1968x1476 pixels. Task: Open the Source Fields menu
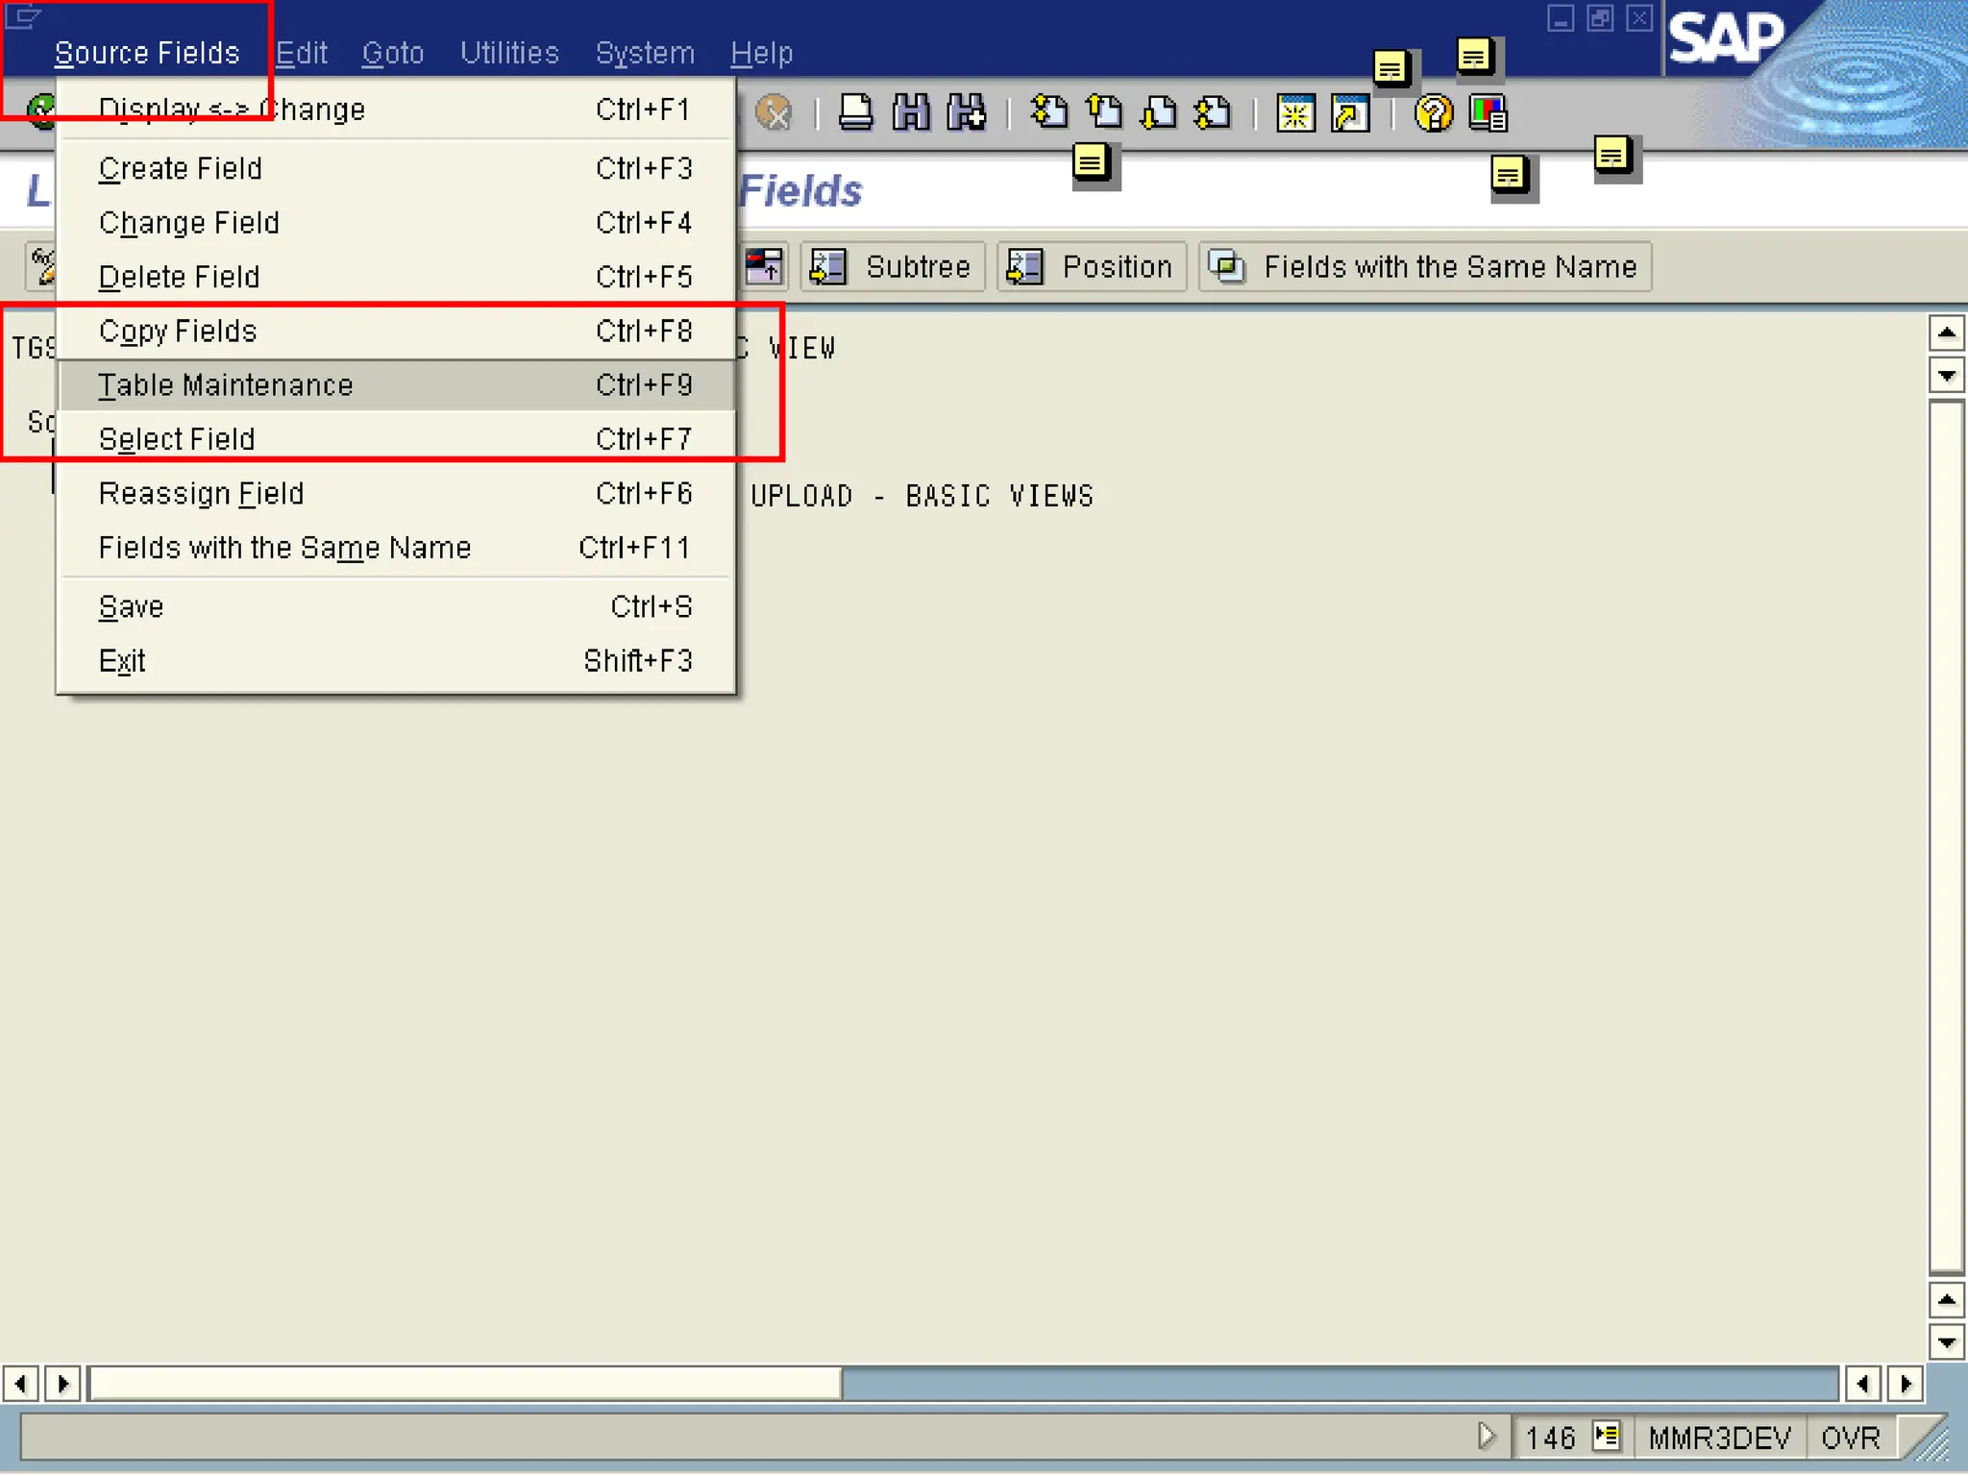146,53
